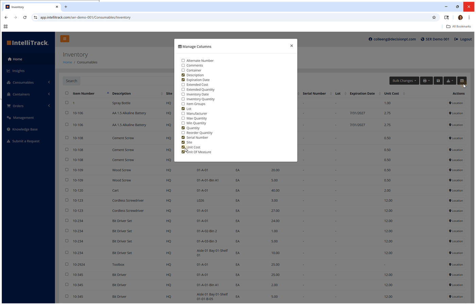
Task: Check the Comments column checkbox
Action: click(183, 65)
